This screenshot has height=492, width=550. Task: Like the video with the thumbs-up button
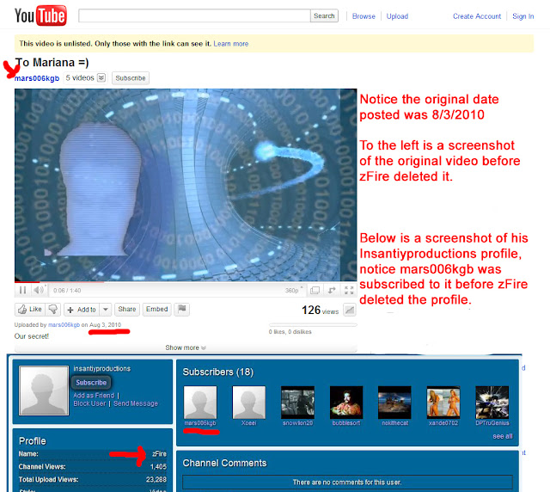point(30,310)
